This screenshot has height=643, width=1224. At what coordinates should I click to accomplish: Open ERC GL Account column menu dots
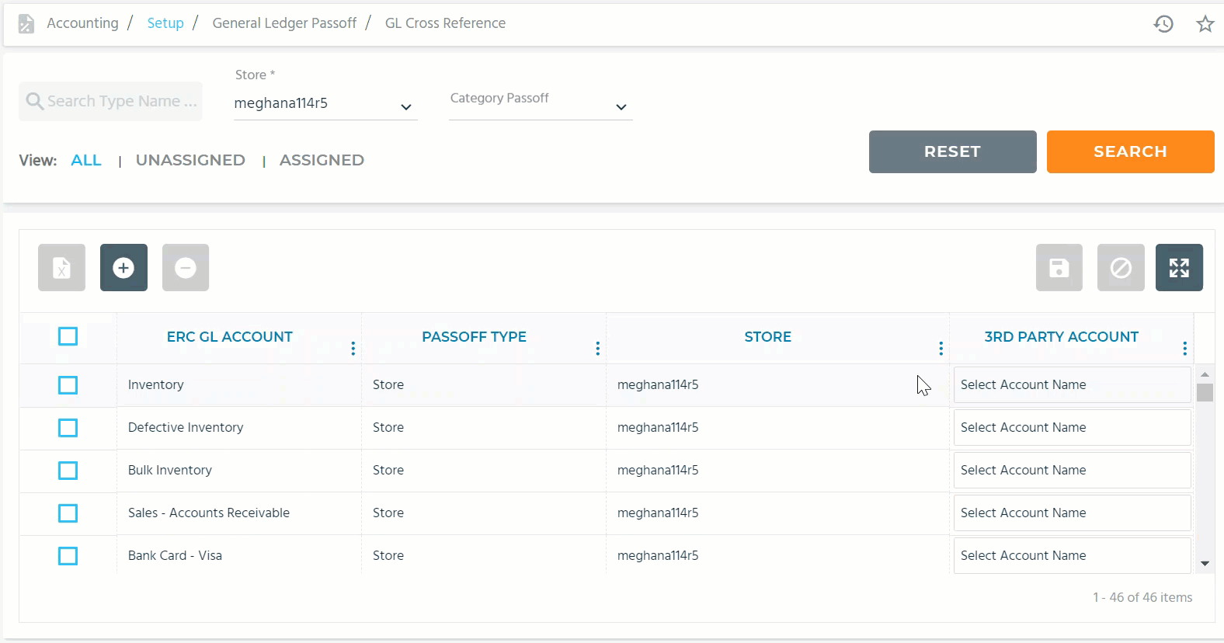(353, 349)
